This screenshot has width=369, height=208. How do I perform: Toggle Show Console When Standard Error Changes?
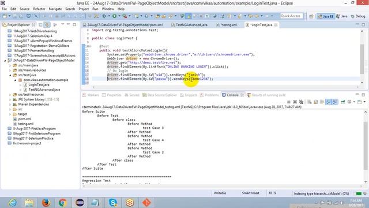pyautogui.click(x=334, y=102)
